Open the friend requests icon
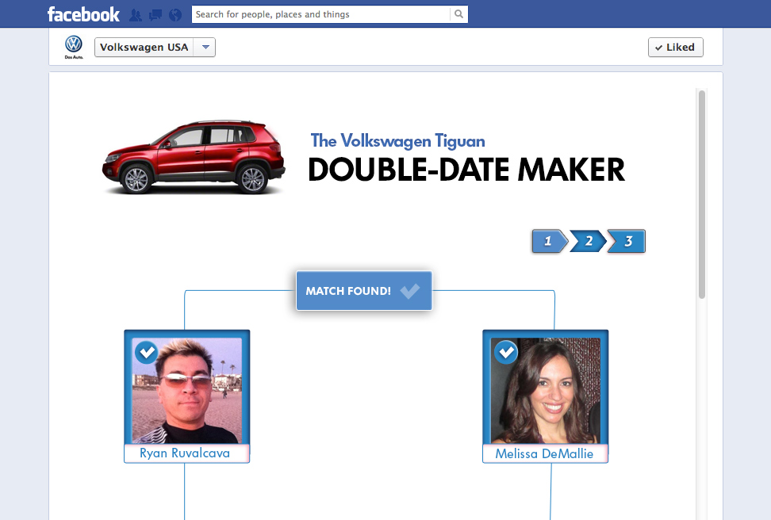The width and height of the screenshot is (771, 520). click(135, 15)
